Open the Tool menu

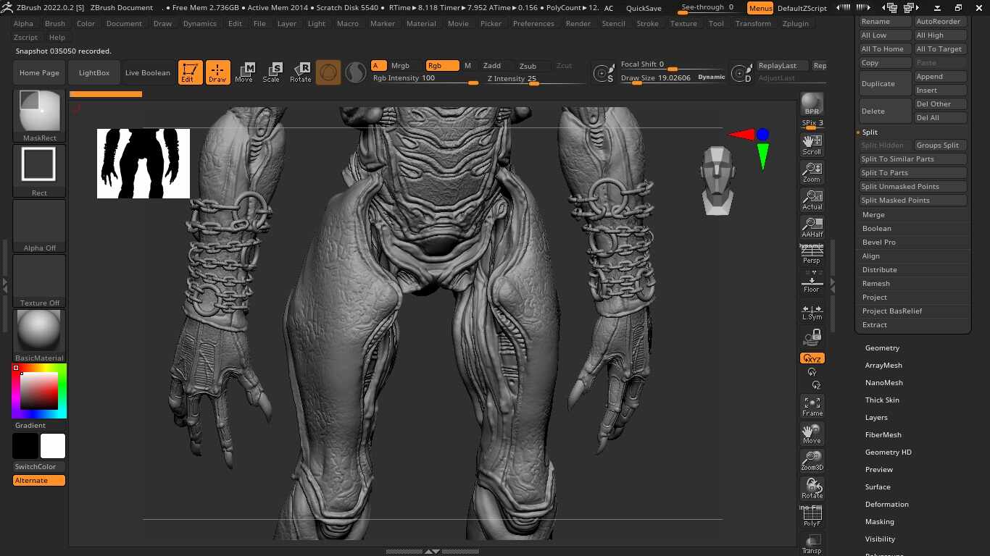pos(716,23)
